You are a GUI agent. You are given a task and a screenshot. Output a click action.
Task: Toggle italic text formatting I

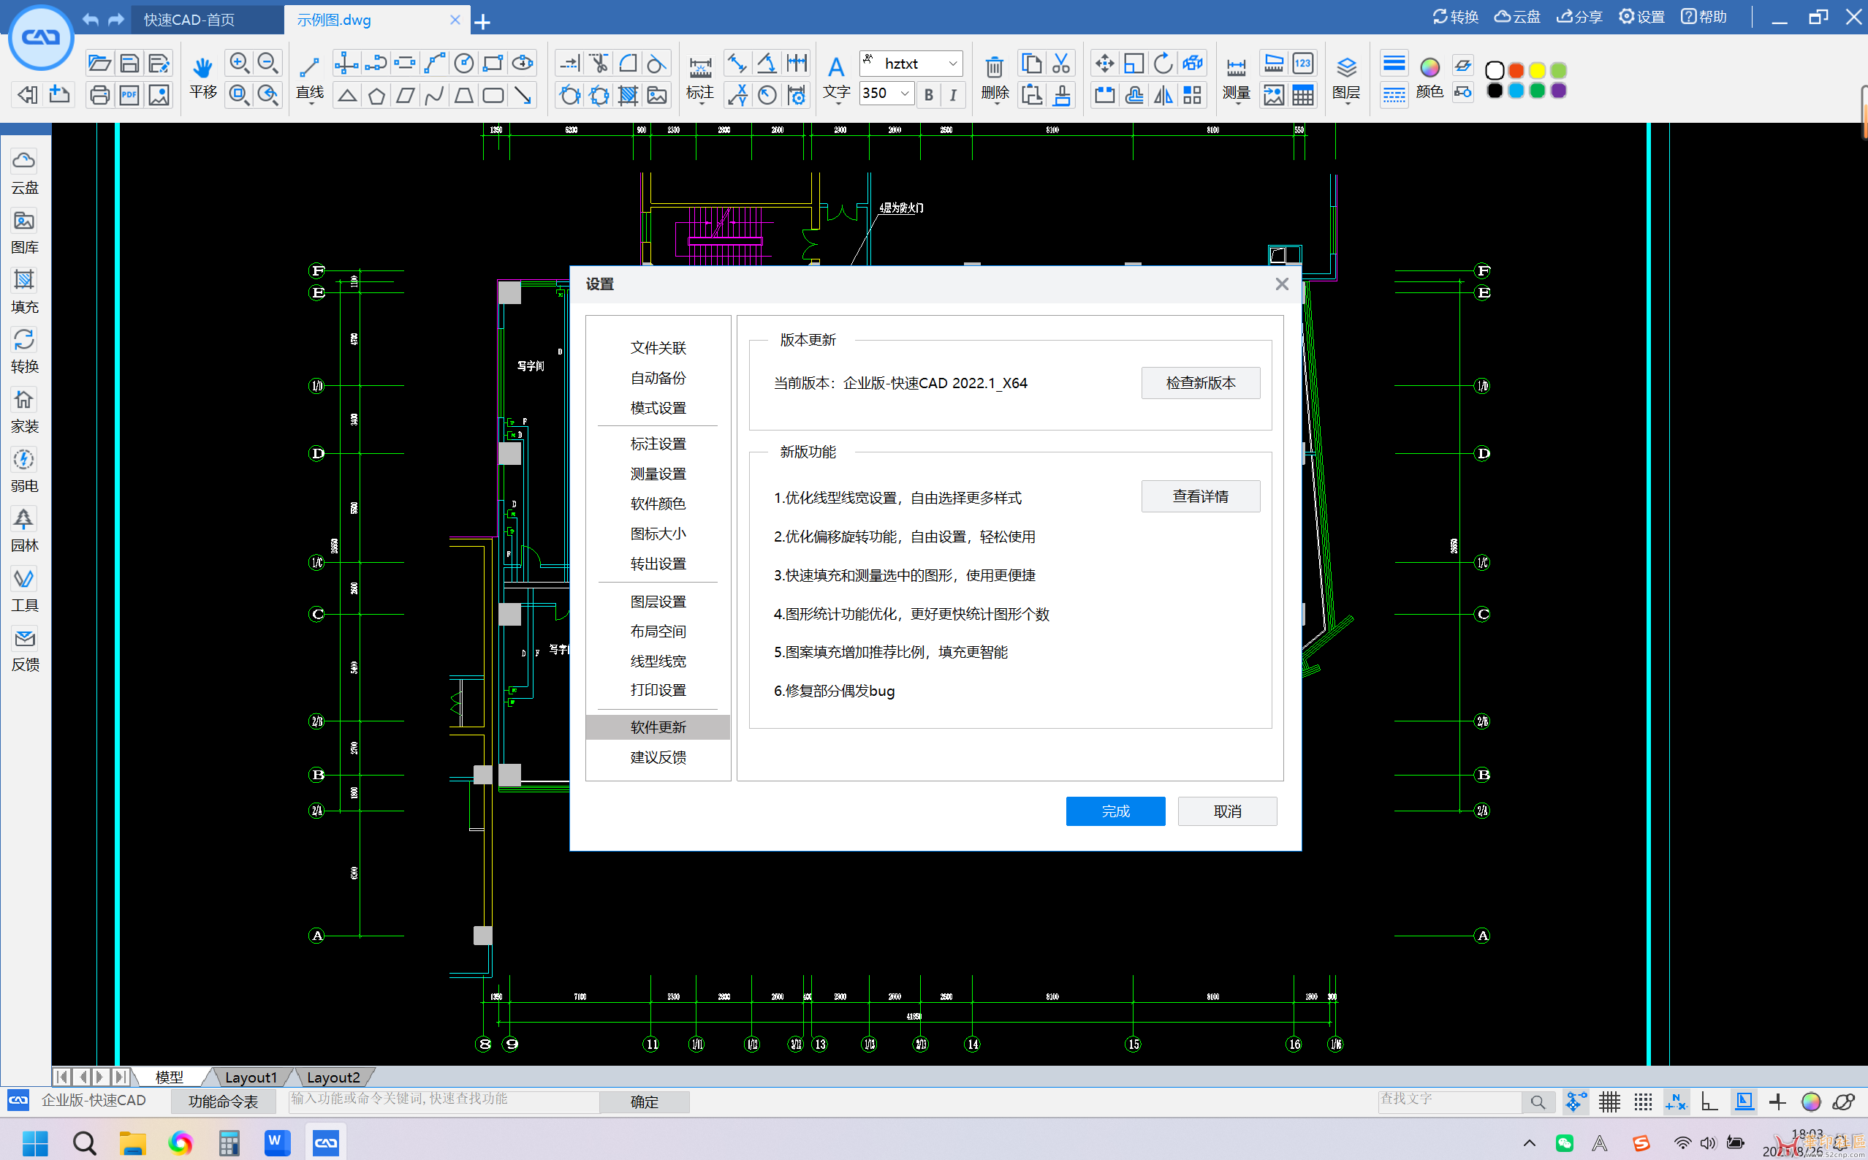pos(953,95)
